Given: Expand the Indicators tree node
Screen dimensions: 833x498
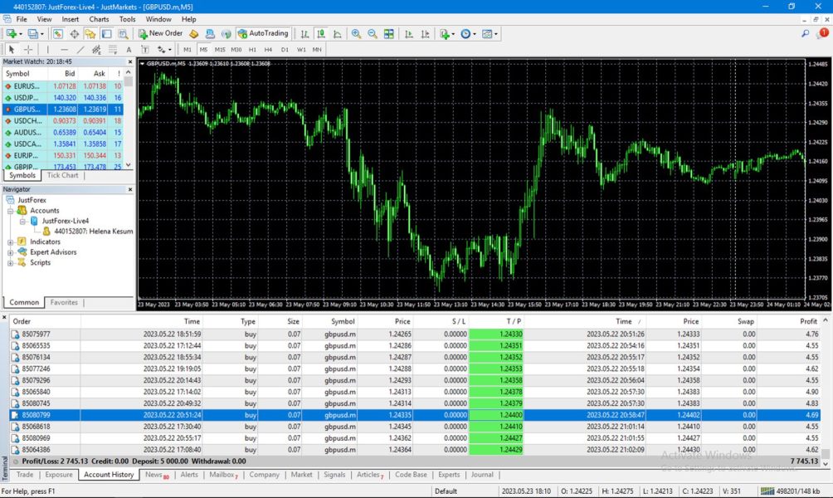Looking at the screenshot, I should point(11,242).
